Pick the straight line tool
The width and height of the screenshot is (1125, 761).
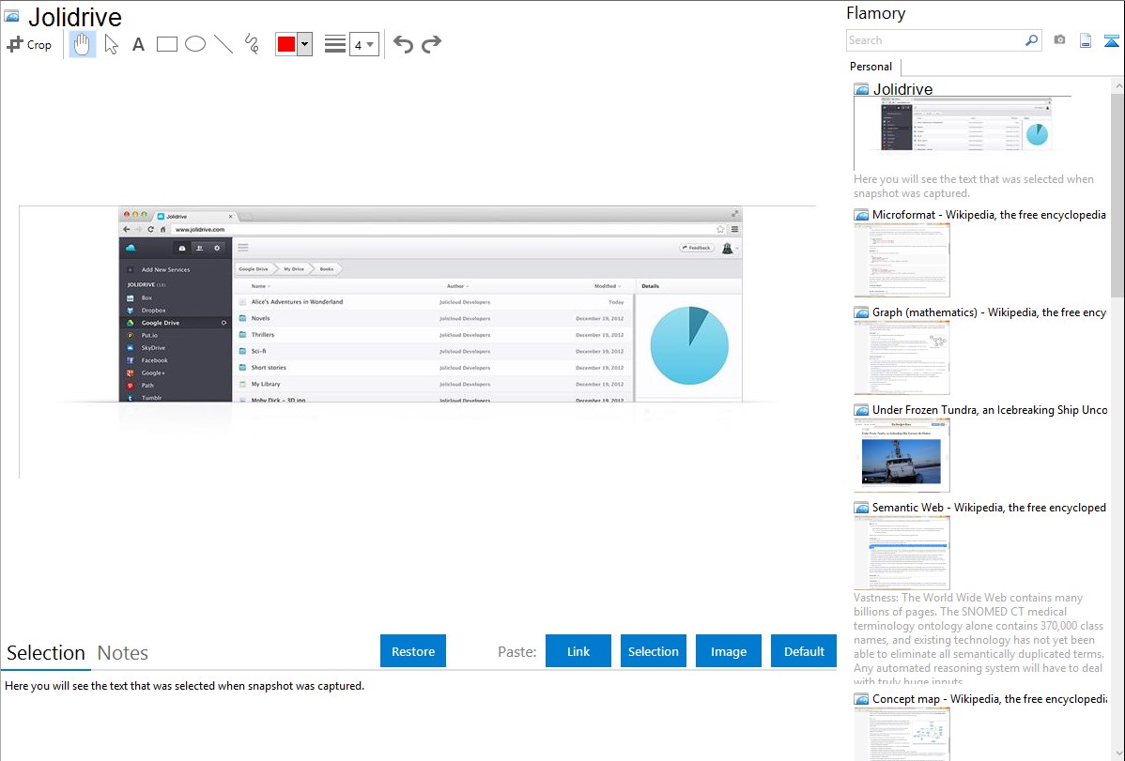point(223,44)
